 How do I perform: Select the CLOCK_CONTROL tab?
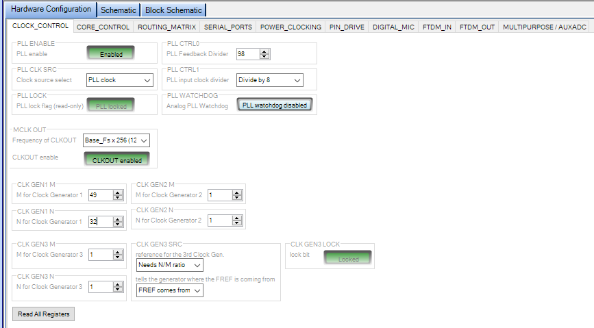point(40,26)
